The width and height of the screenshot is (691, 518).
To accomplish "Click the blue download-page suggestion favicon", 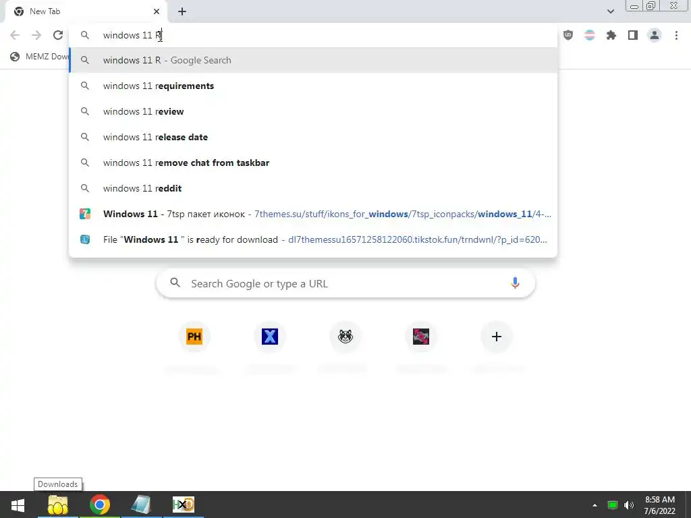I will [85, 239].
